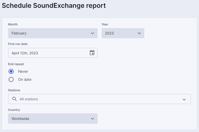
Task: Click the chevron arrow in Month dropdown
Action: coord(92,33)
